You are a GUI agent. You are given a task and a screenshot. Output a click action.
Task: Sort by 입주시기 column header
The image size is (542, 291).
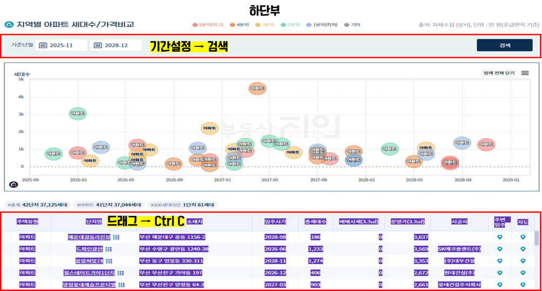(275, 221)
